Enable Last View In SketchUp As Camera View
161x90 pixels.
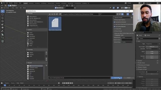114,24
